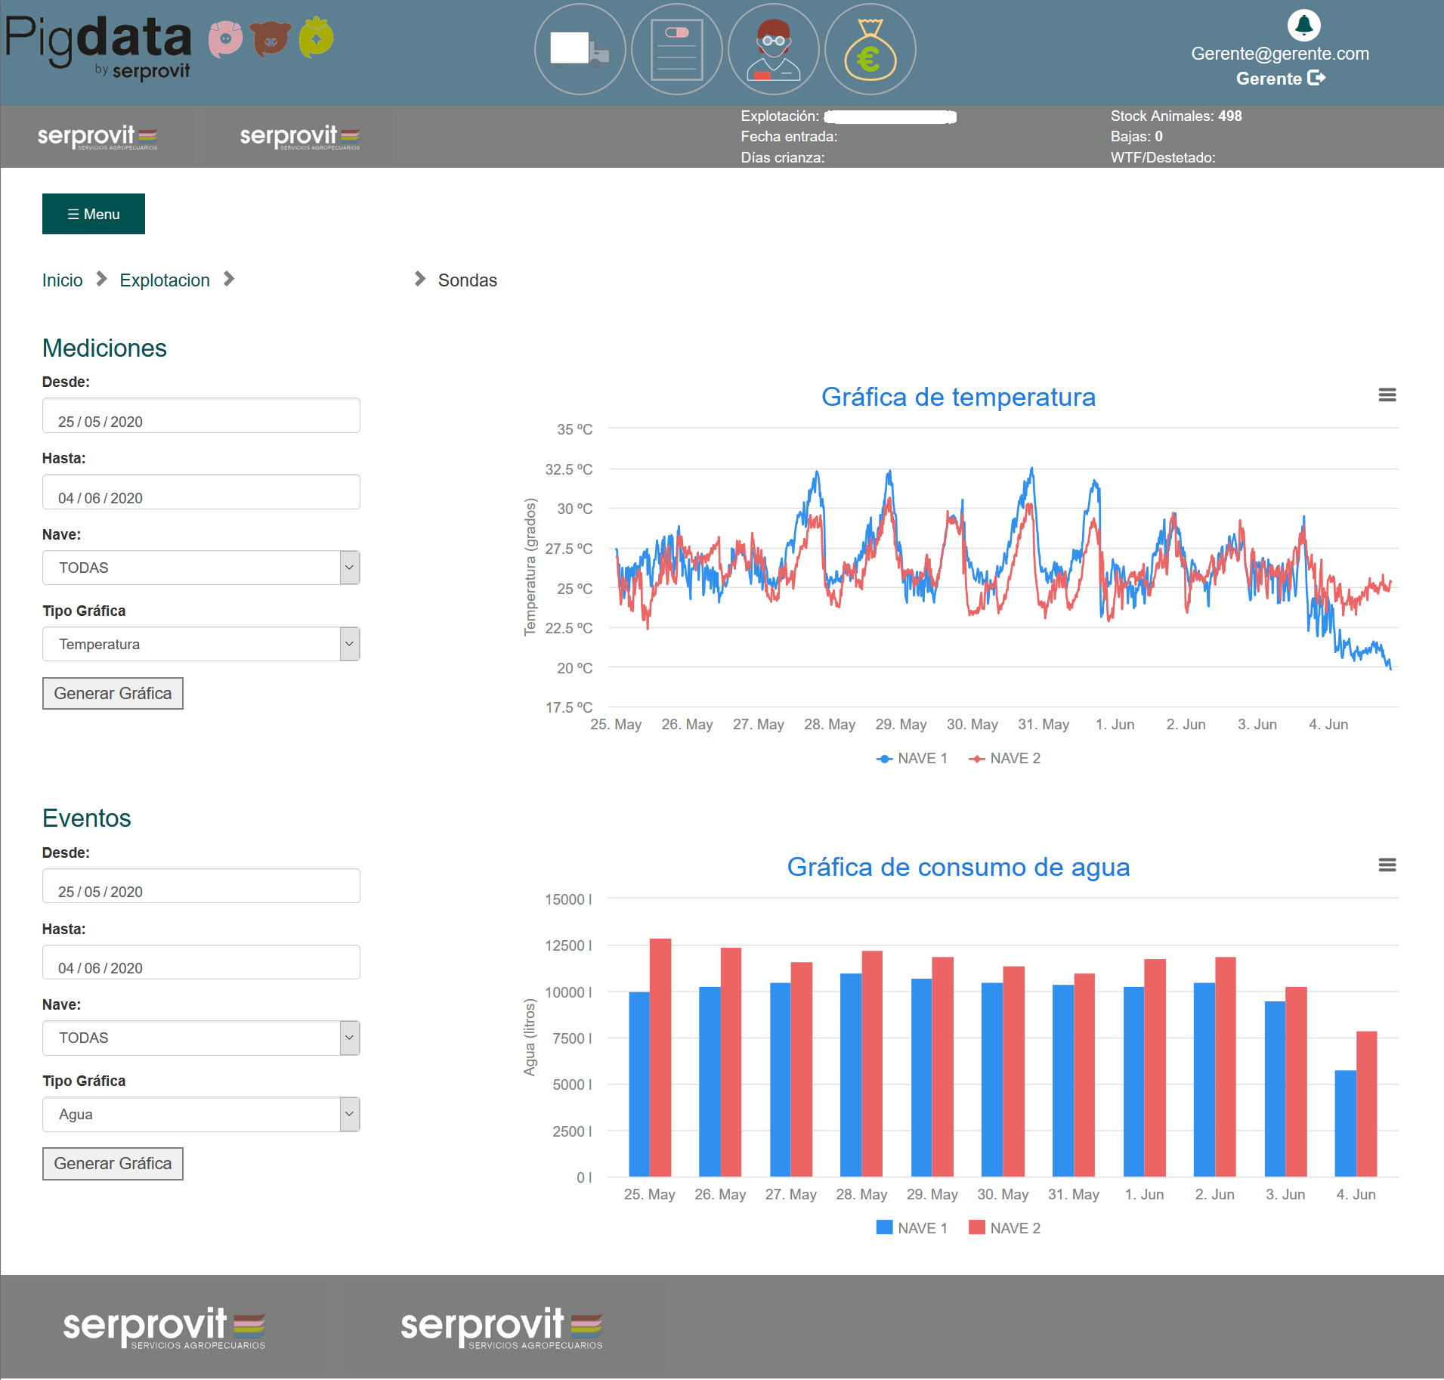Expand the Nave dropdown under Mediciones
The height and width of the screenshot is (1380, 1444).
[201, 568]
